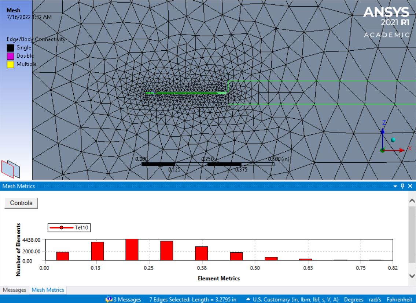Click the Element Metrics axis label
The image size is (416, 303).
[x=218, y=278]
